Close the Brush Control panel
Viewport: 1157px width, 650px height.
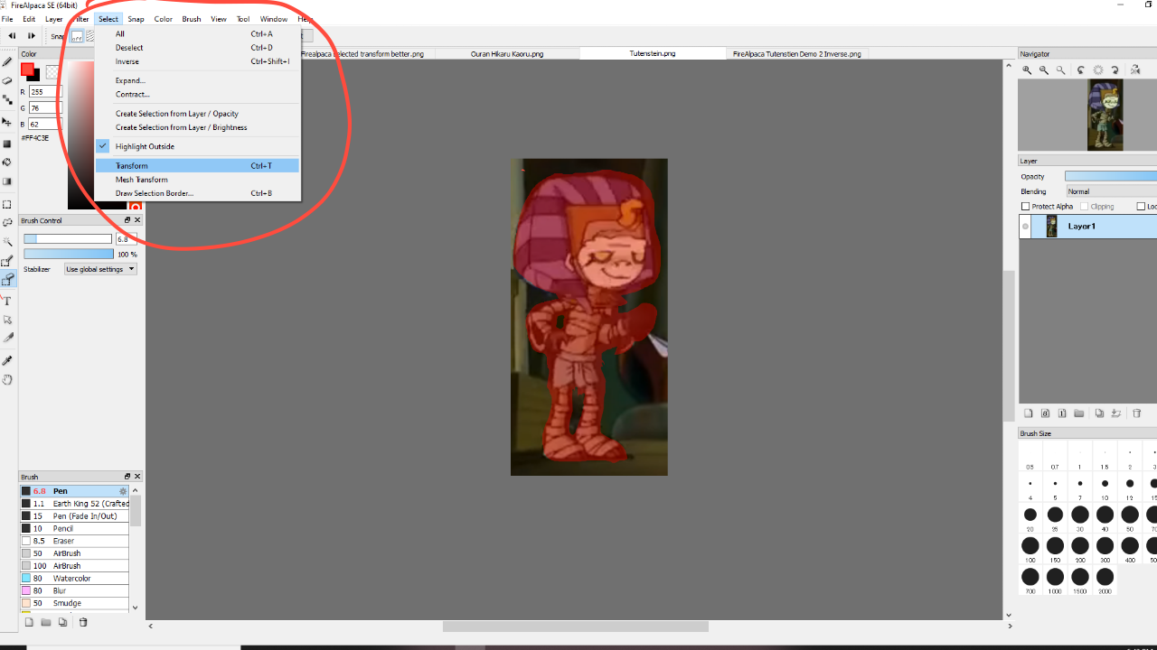coord(137,220)
